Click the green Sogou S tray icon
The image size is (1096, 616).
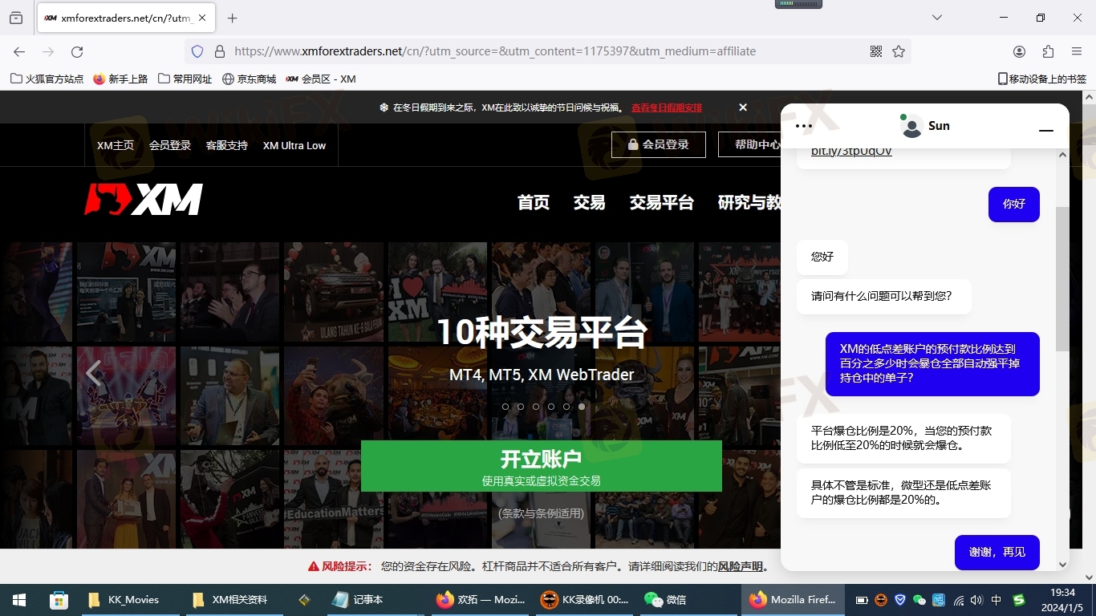(x=1019, y=600)
